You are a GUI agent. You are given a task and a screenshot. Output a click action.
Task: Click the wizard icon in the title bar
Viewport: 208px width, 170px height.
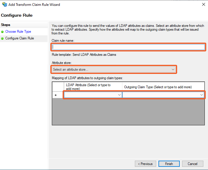4,4
